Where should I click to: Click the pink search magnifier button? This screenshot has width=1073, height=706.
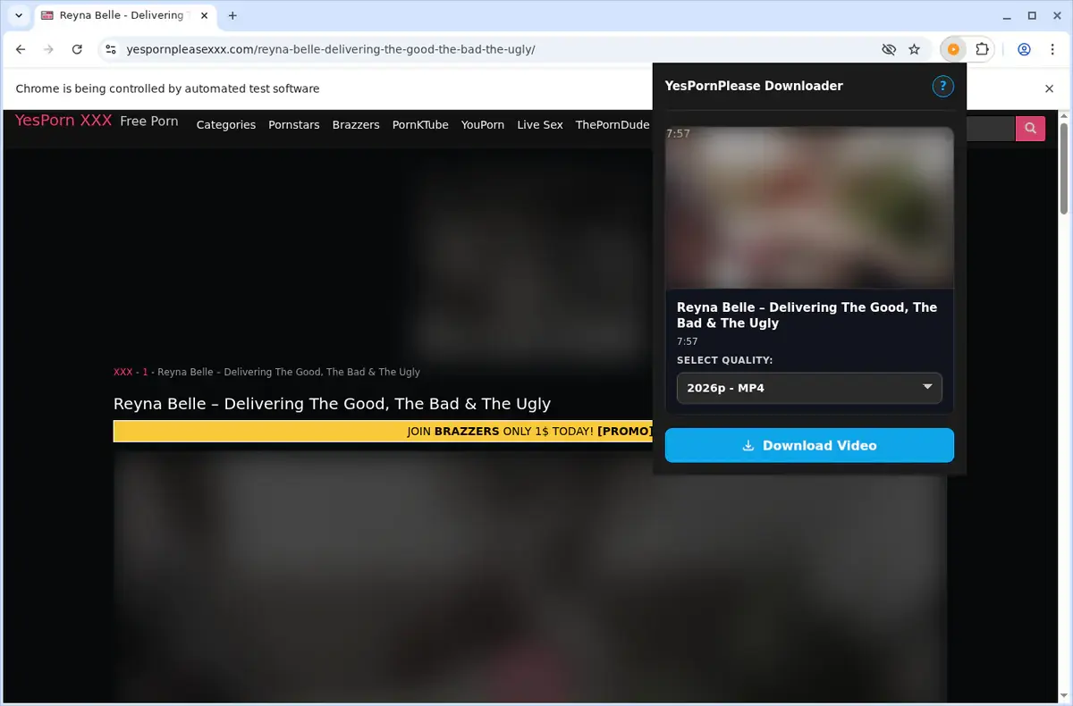(1030, 129)
